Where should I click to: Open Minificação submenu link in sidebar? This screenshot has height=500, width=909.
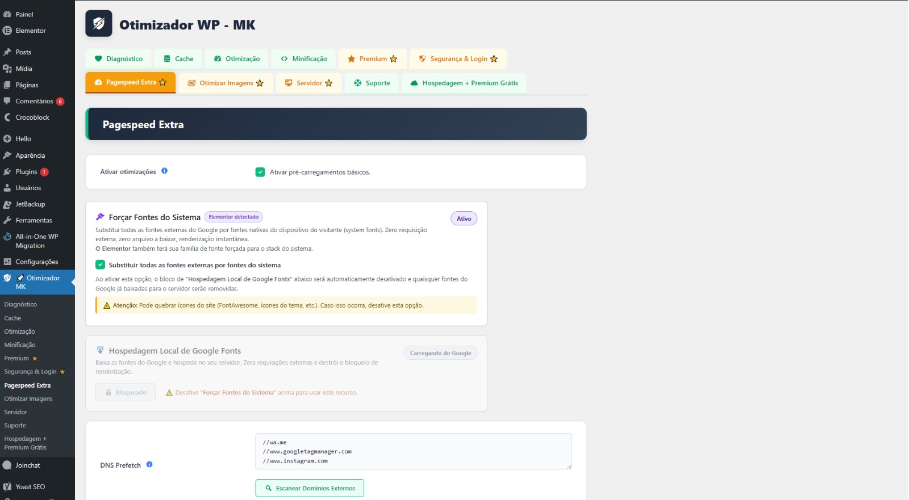coord(20,345)
